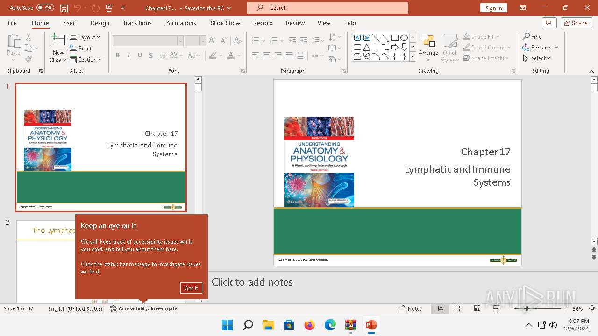Open the Comments pane icon
The height and width of the screenshot is (336, 598).
tap(549, 23)
